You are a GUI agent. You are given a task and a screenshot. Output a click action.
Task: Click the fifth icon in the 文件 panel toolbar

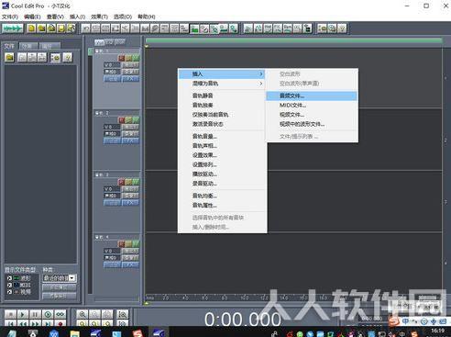point(55,57)
